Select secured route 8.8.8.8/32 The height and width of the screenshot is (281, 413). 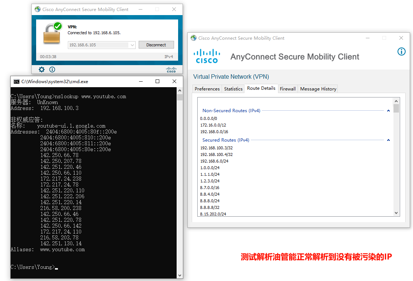(210, 207)
